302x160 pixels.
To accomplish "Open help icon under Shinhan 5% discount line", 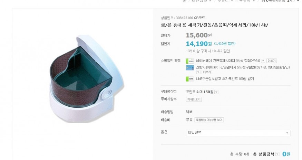I will [198, 72].
